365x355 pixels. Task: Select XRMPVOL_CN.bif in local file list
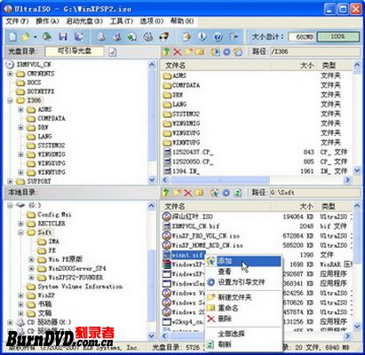click(191, 226)
